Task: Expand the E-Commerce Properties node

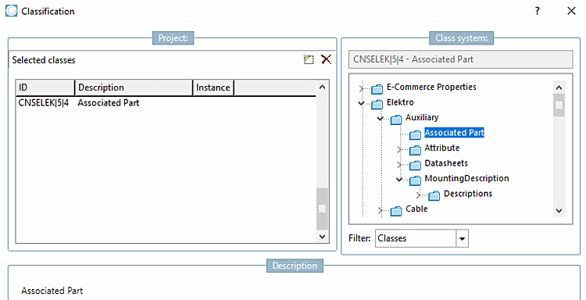Action: (361, 88)
